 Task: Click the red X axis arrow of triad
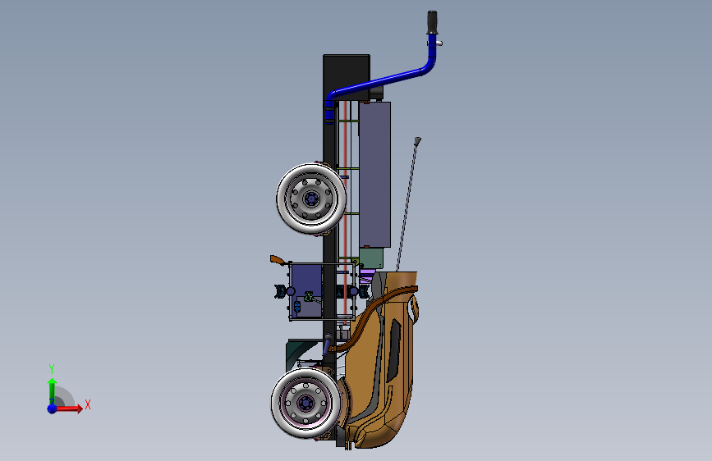[x=69, y=409]
